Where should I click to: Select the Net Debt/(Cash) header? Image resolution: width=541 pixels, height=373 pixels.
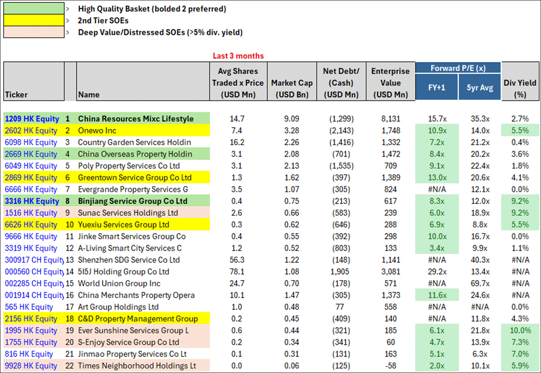click(341, 81)
